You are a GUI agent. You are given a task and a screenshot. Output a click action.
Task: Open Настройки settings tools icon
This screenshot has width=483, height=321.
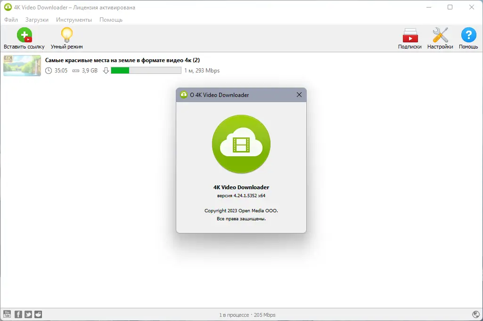440,35
